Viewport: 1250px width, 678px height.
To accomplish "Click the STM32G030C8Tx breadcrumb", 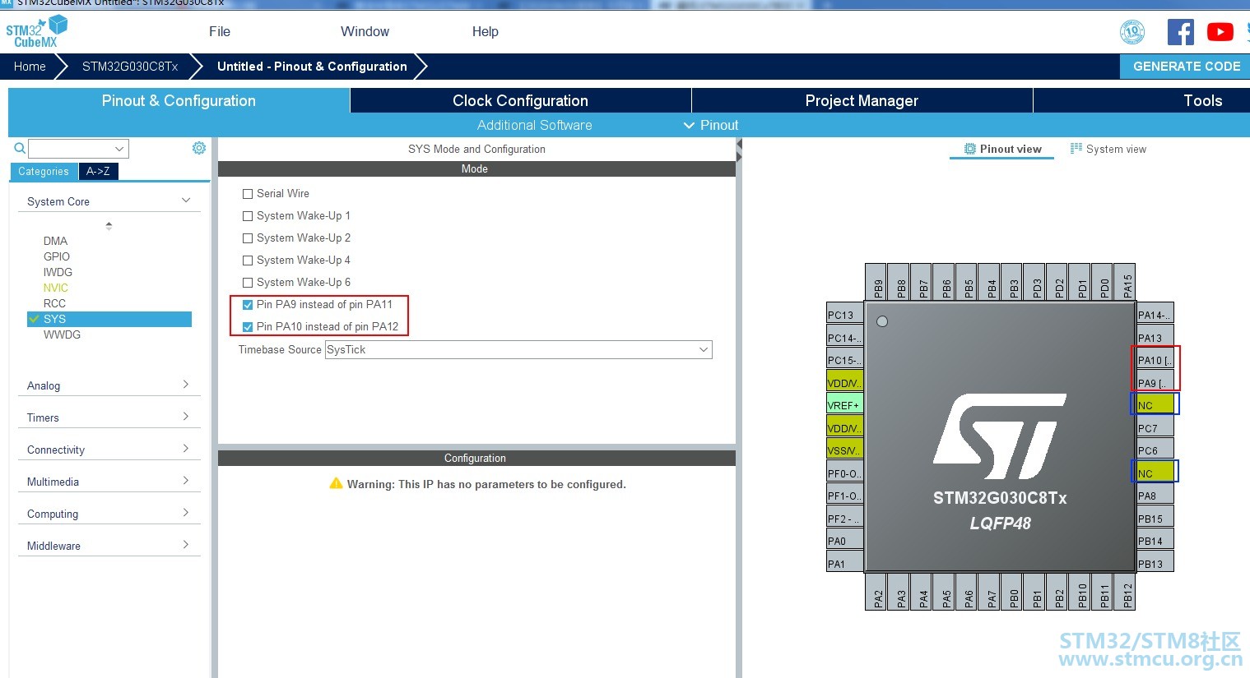I will click(130, 67).
